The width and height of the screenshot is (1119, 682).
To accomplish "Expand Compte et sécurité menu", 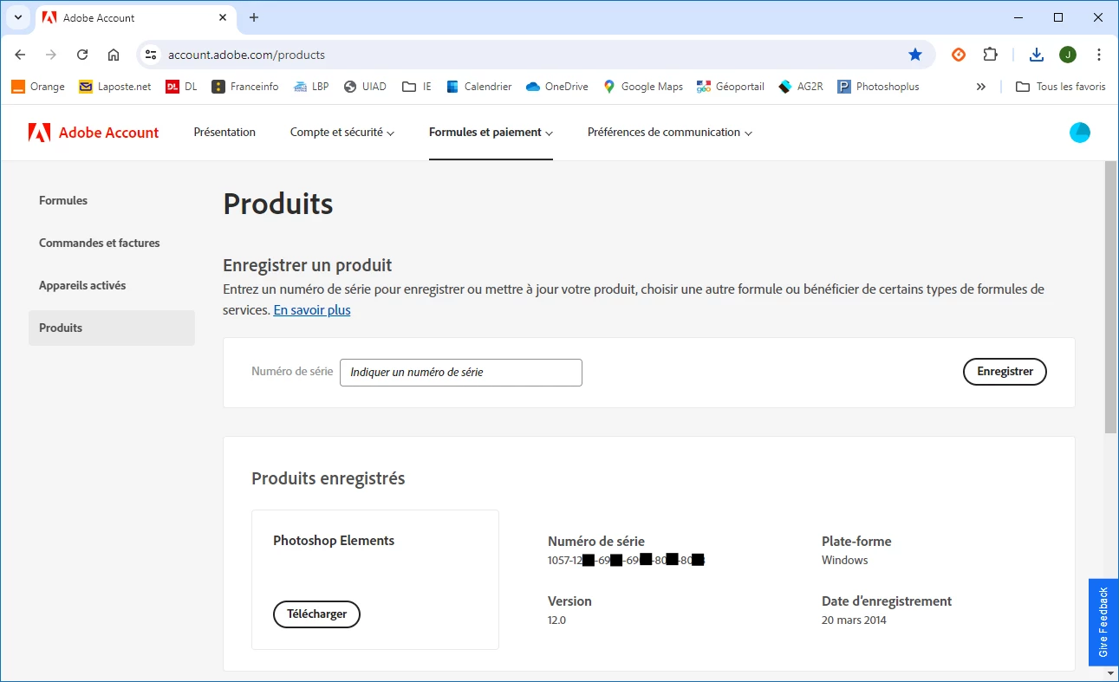I will [342, 133].
